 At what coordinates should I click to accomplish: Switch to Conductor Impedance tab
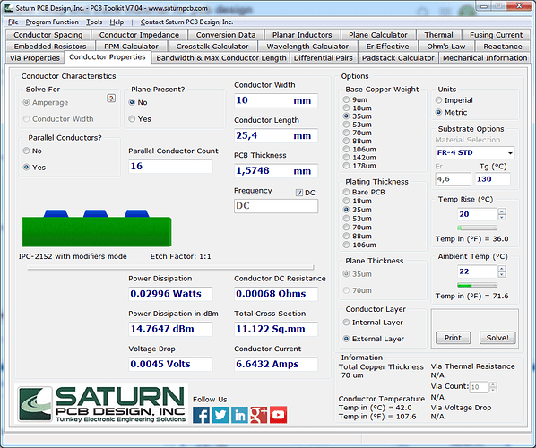[x=139, y=35]
